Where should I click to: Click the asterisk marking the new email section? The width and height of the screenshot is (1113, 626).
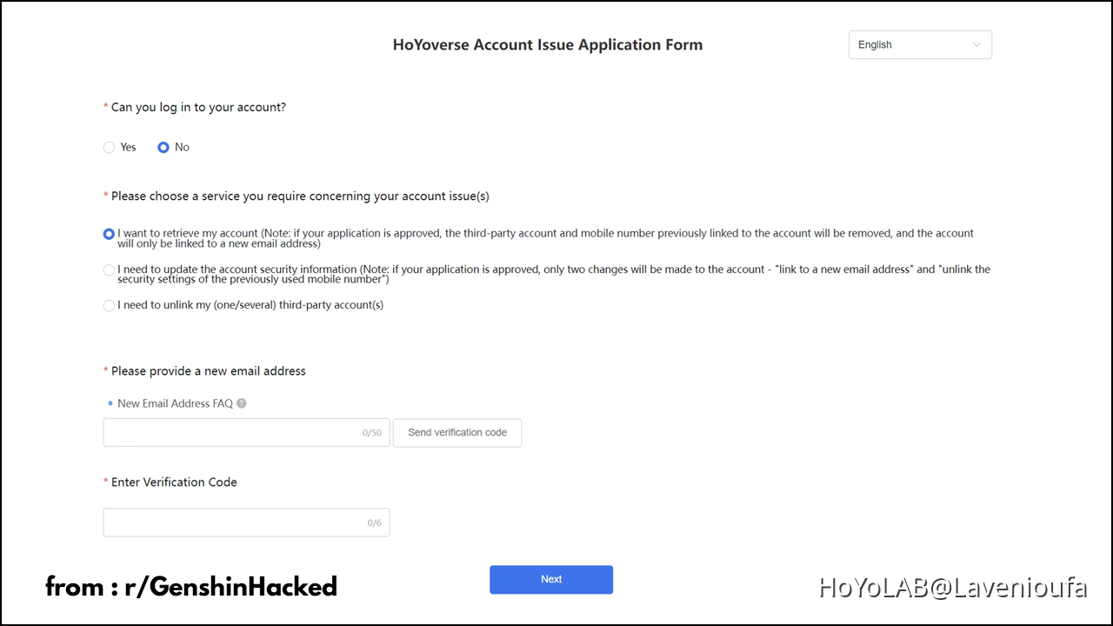pyautogui.click(x=104, y=370)
